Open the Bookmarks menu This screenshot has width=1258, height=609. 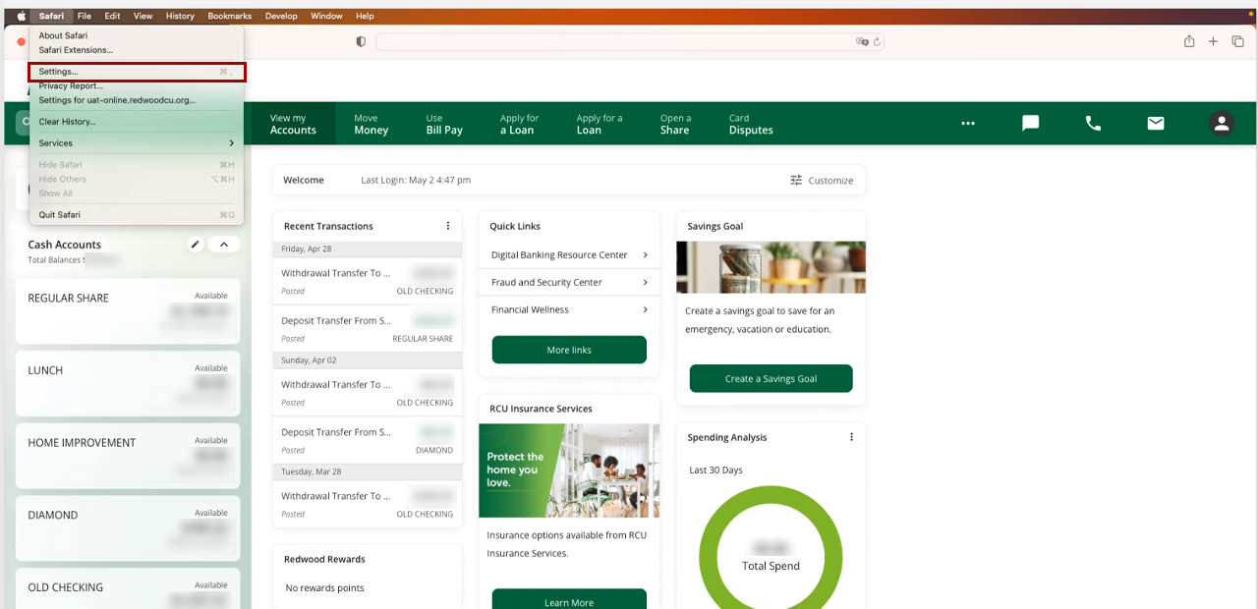229,16
